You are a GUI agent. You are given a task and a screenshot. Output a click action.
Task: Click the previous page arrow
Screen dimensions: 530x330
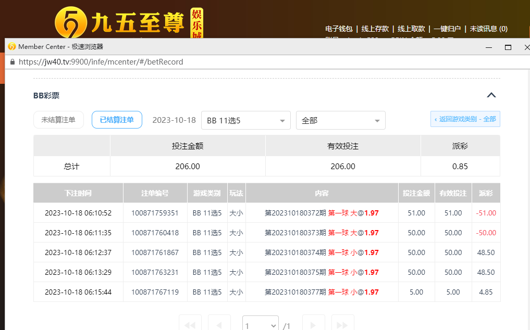[219, 325]
